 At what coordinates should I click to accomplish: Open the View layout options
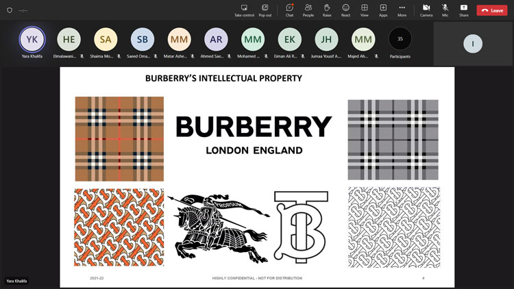click(x=365, y=10)
